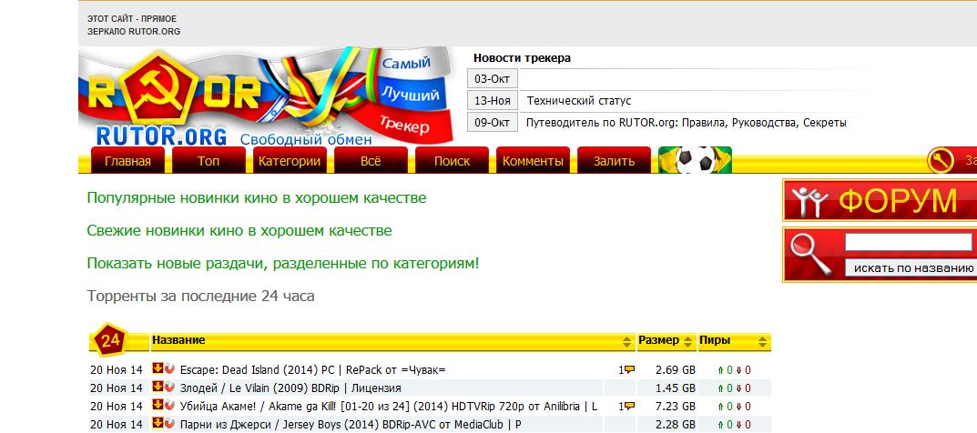Click the ФОРУМ banner button

[x=880, y=201]
